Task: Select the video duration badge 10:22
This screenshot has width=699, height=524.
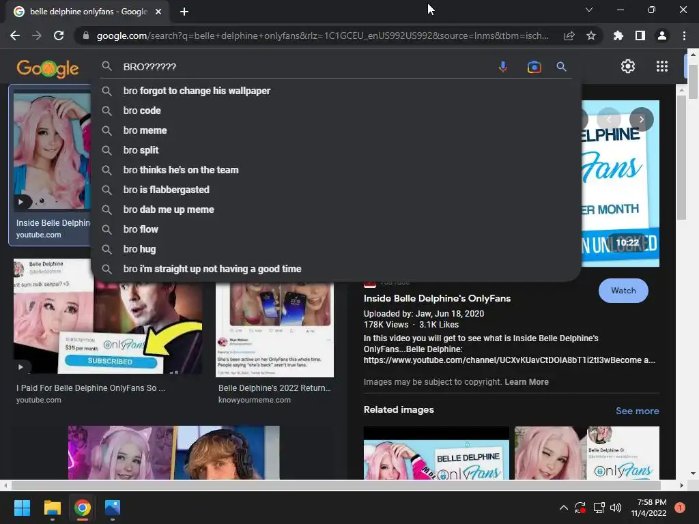Action: 627,243
